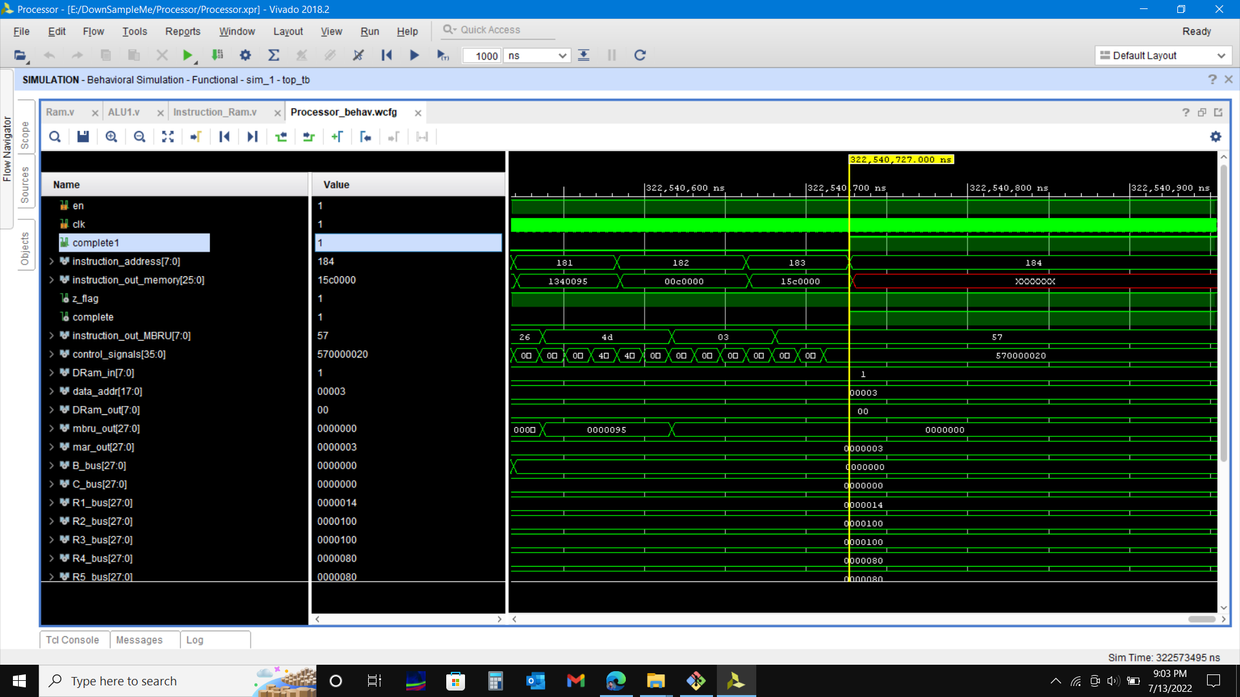
Task: Expand control_signals[35:0] bus
Action: (52, 354)
